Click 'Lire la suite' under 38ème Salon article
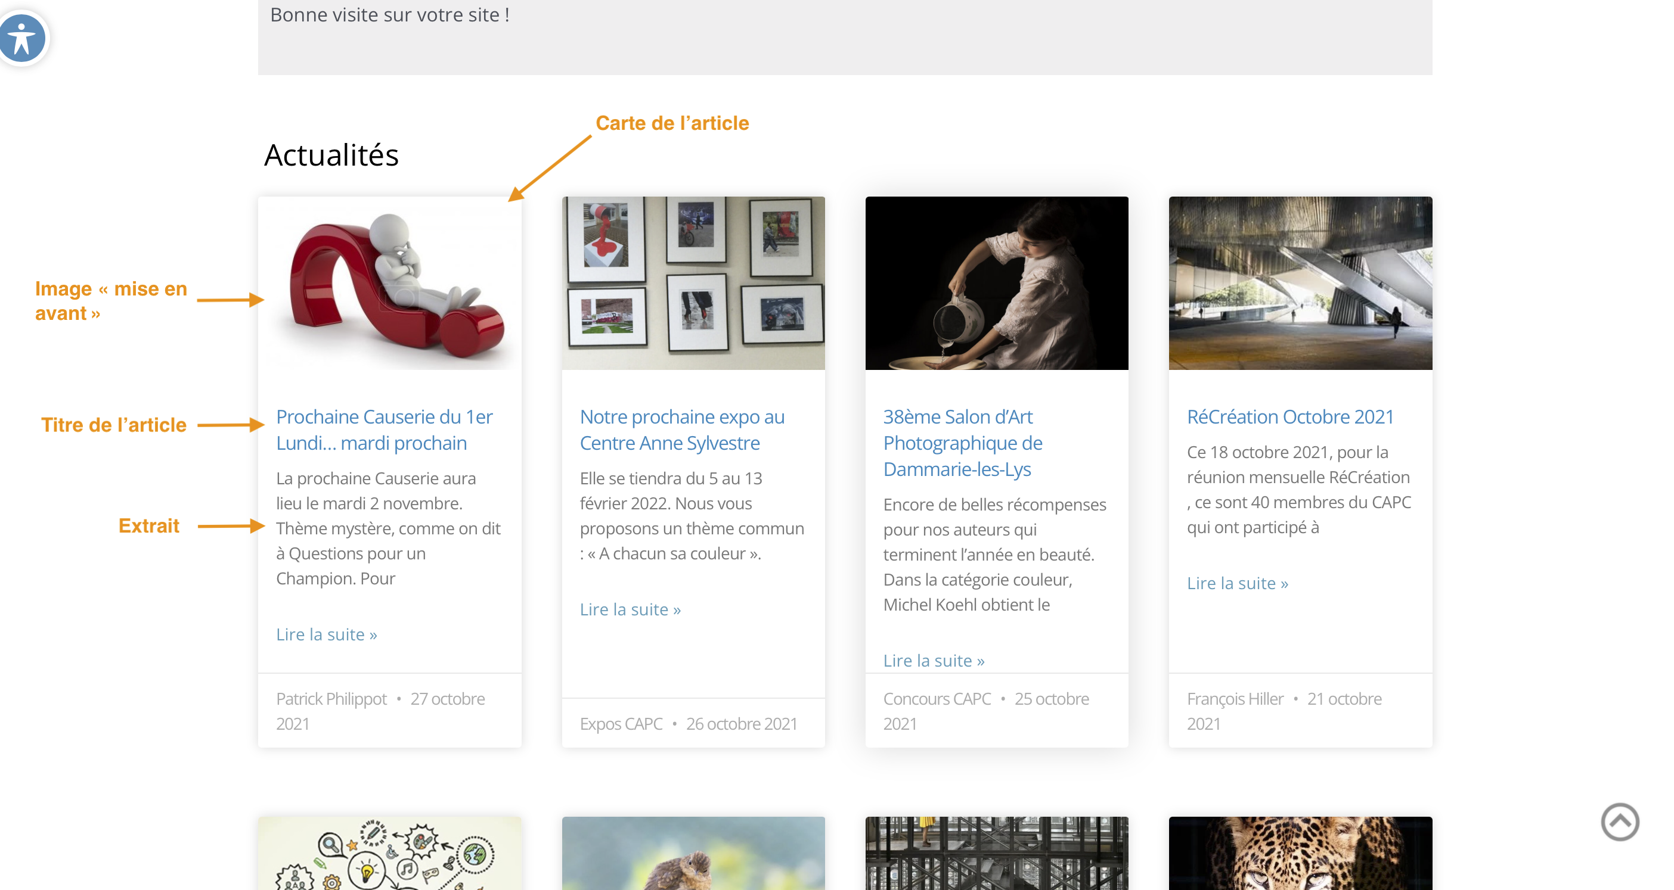The width and height of the screenshot is (1674, 890). 933,660
